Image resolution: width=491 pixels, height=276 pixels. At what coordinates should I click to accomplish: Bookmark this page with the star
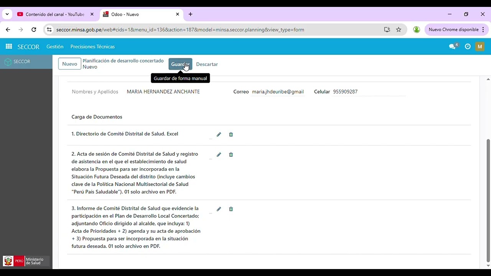399,30
